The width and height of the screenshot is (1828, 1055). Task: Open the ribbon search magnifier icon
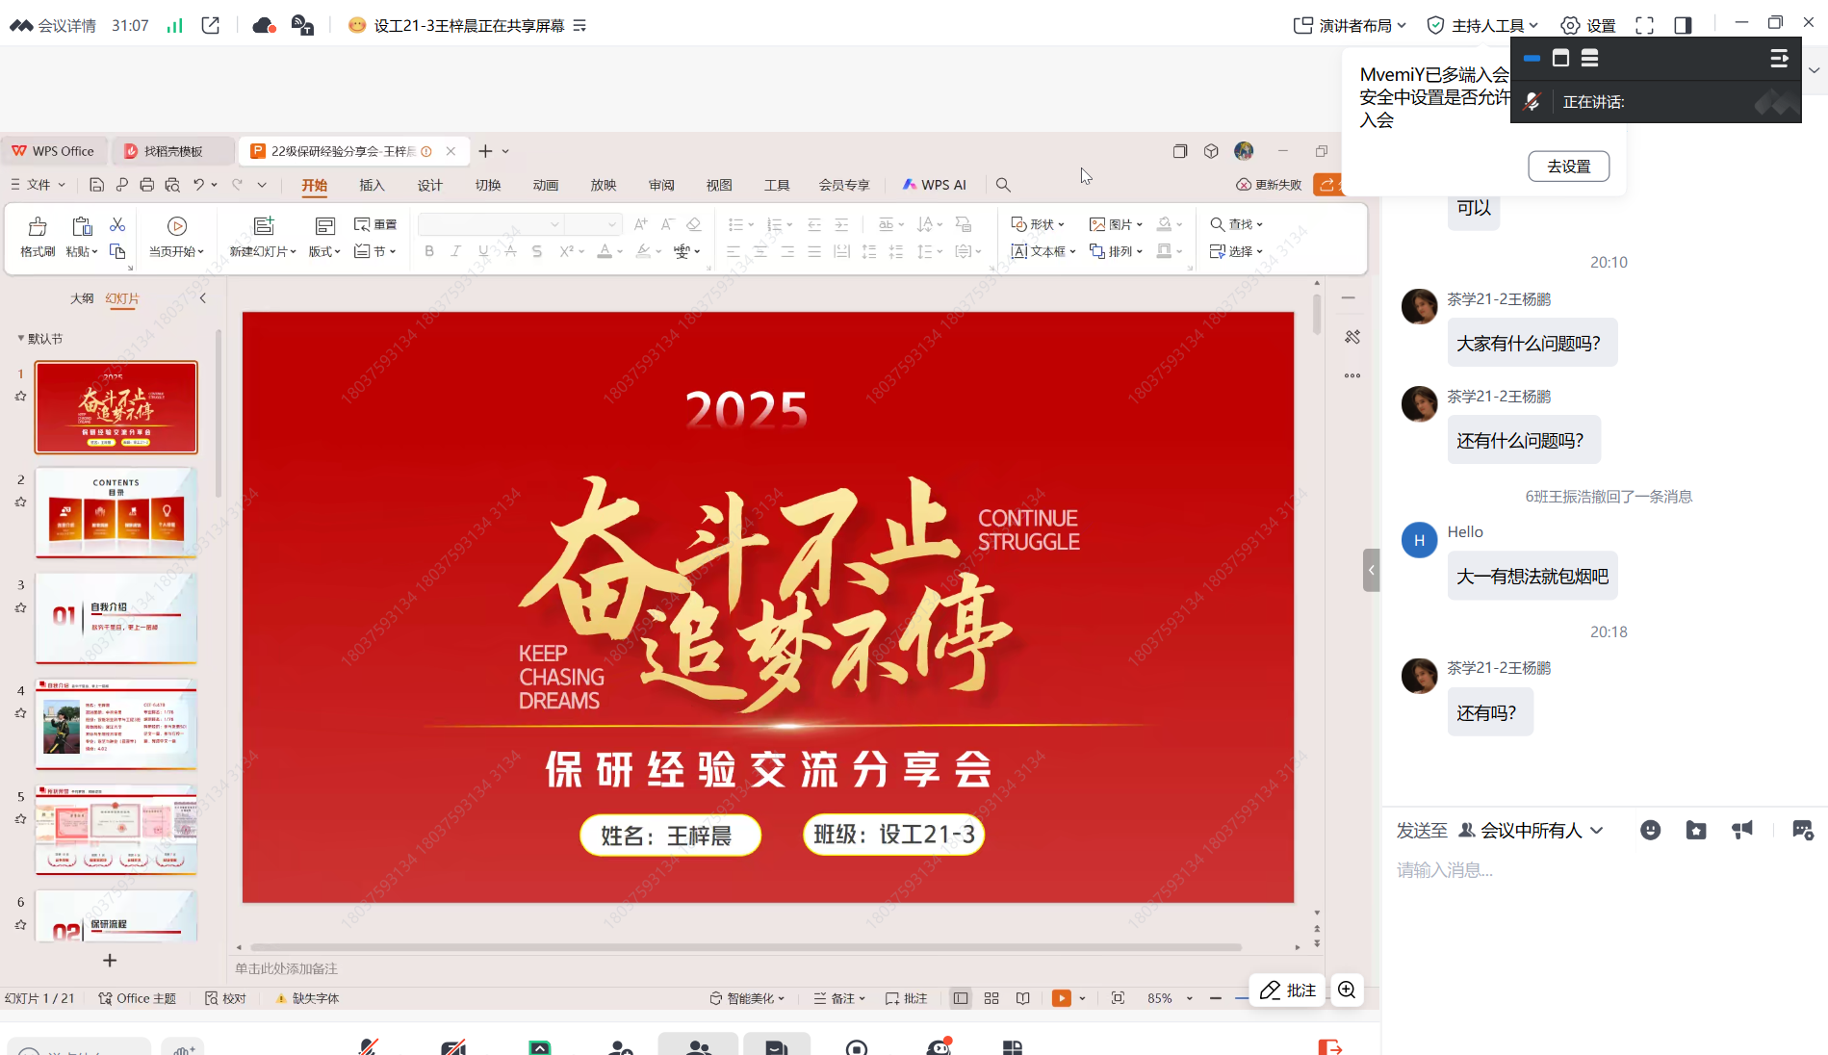(x=1003, y=185)
